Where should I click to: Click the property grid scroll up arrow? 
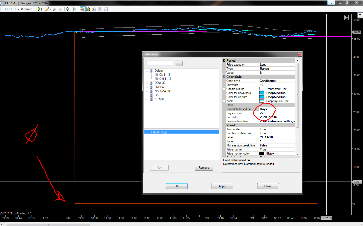pos(298,61)
